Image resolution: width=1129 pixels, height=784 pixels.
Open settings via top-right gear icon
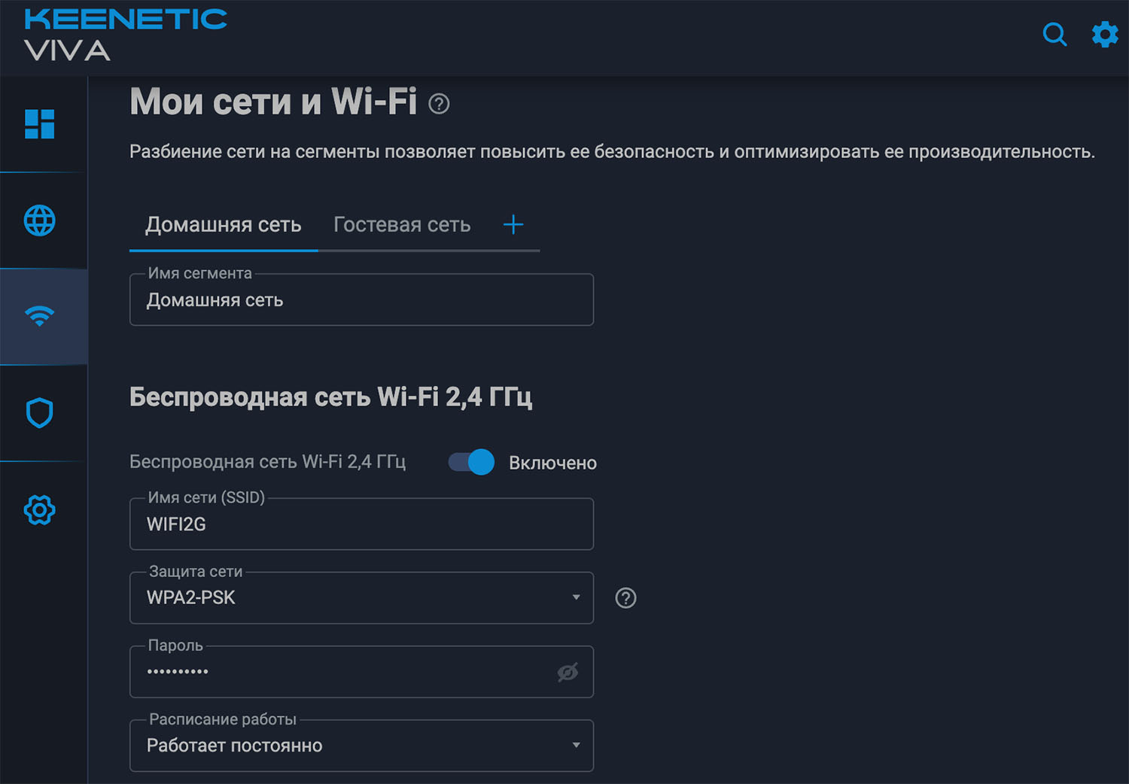click(1105, 34)
